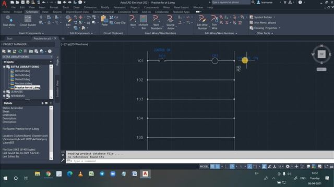Viewport: 334px width, 187px height.
Task: Toggle snap mode in status bar
Action: [x=218, y=167]
